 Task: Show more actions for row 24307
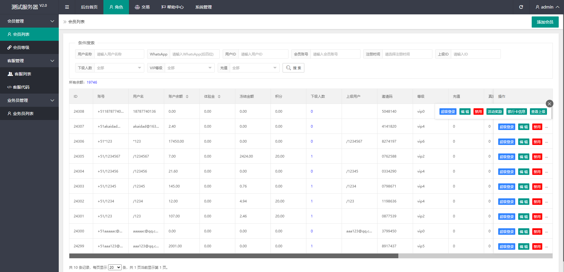click(546, 127)
